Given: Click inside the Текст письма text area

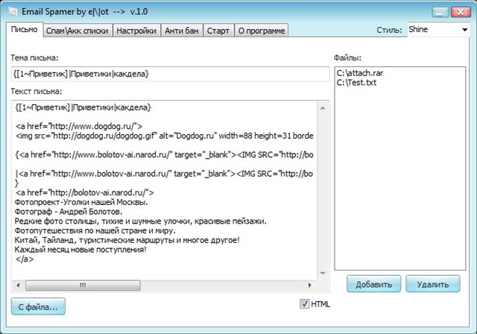Looking at the screenshot, I should pos(164,186).
